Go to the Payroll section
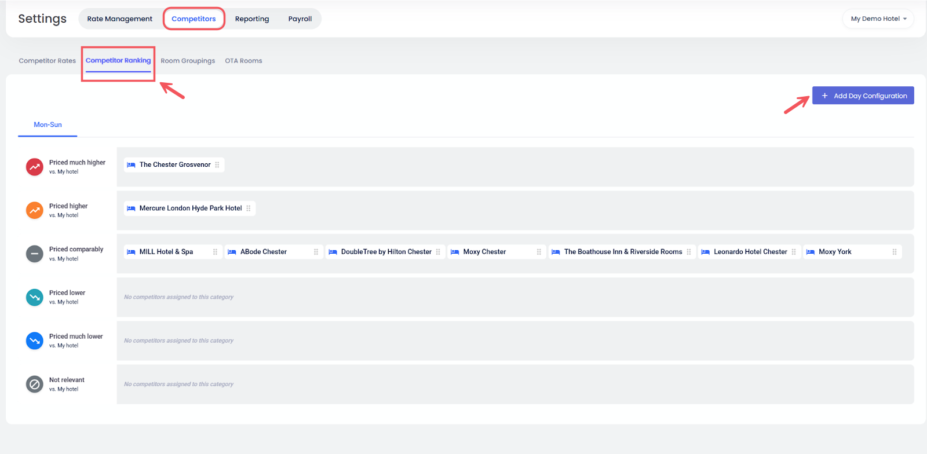 [x=300, y=19]
